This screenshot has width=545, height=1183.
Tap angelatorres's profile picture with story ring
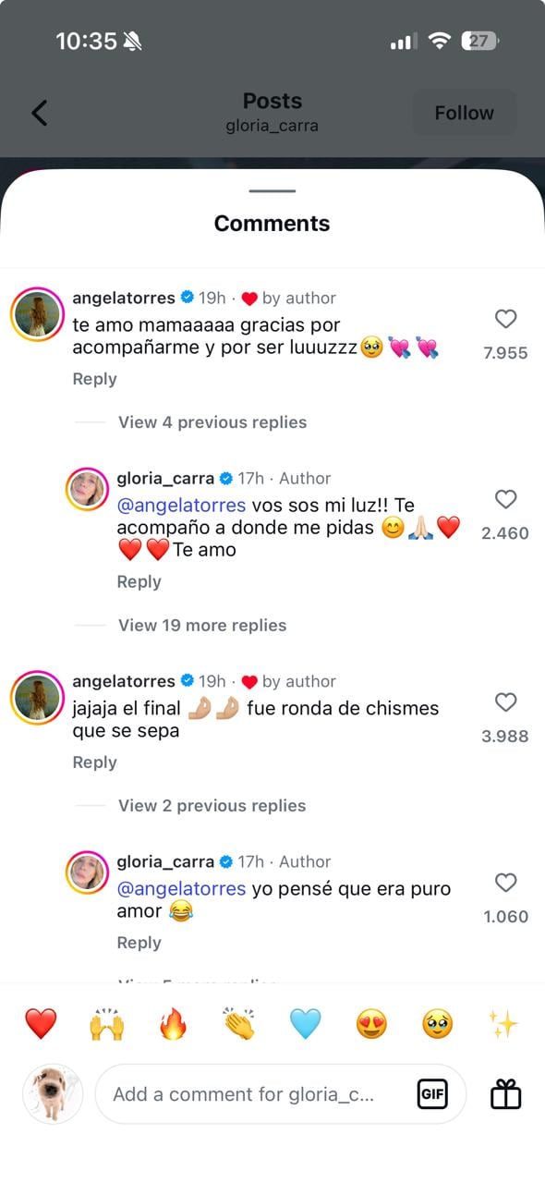tap(37, 314)
